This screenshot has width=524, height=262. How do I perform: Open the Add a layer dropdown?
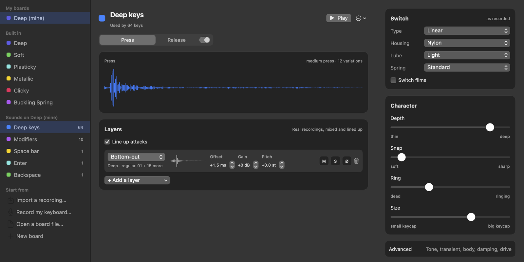tap(137, 180)
